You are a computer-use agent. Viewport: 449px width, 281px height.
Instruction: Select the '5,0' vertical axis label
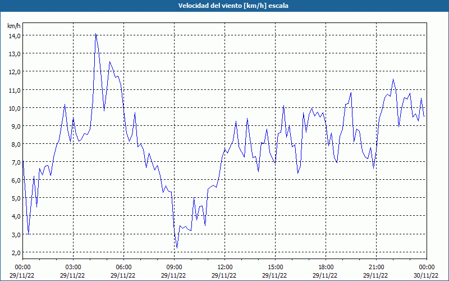click(16, 198)
